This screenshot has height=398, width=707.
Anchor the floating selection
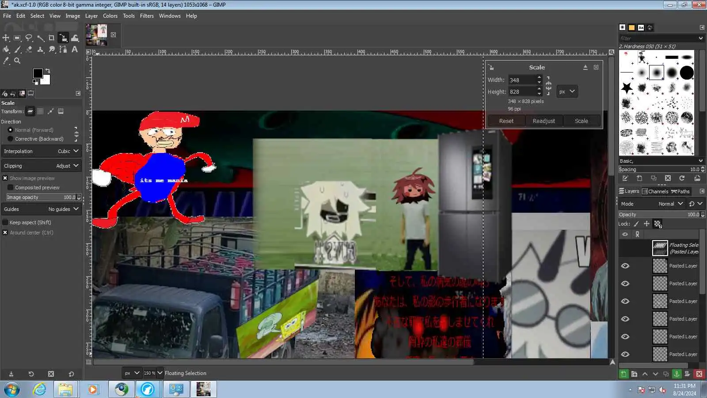[677, 374]
